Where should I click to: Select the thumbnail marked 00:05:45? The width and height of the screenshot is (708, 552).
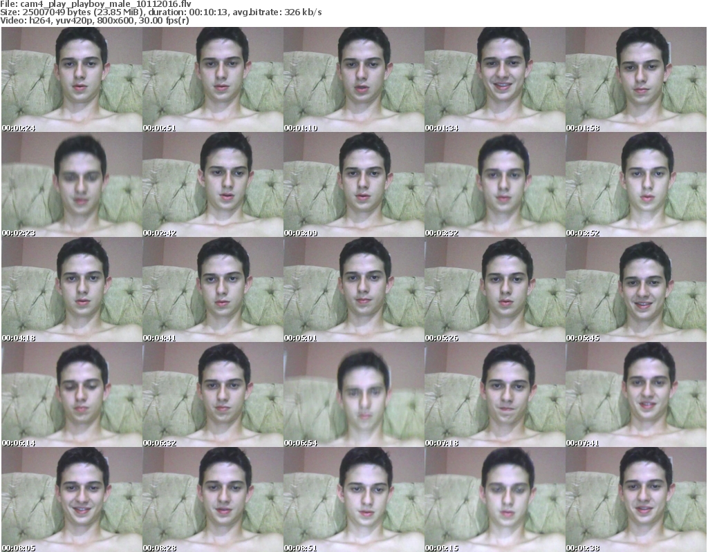[636, 289]
